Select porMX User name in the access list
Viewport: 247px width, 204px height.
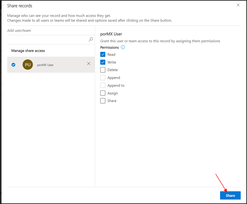45,65
